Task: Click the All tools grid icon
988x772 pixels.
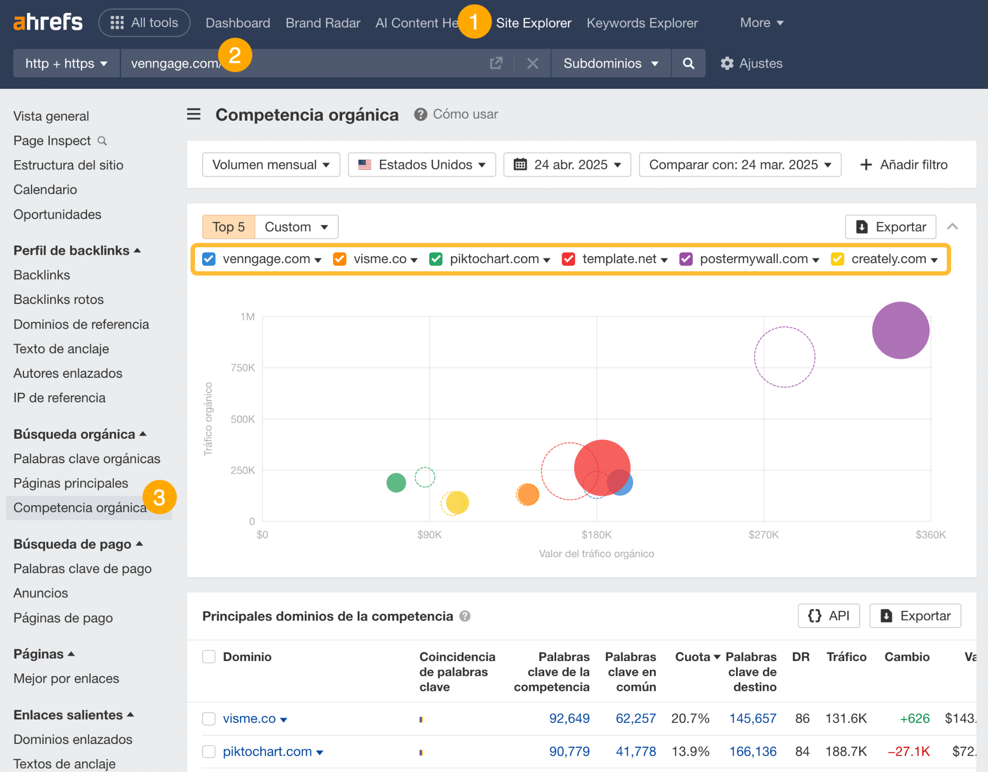Action: click(117, 22)
